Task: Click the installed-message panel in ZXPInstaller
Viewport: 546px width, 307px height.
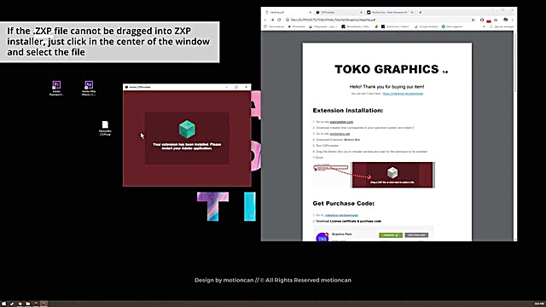Action: coord(187,138)
